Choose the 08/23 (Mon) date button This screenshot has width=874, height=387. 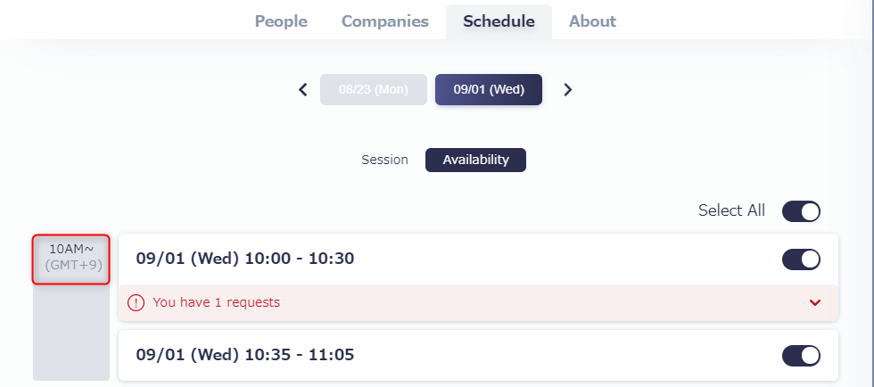374,89
